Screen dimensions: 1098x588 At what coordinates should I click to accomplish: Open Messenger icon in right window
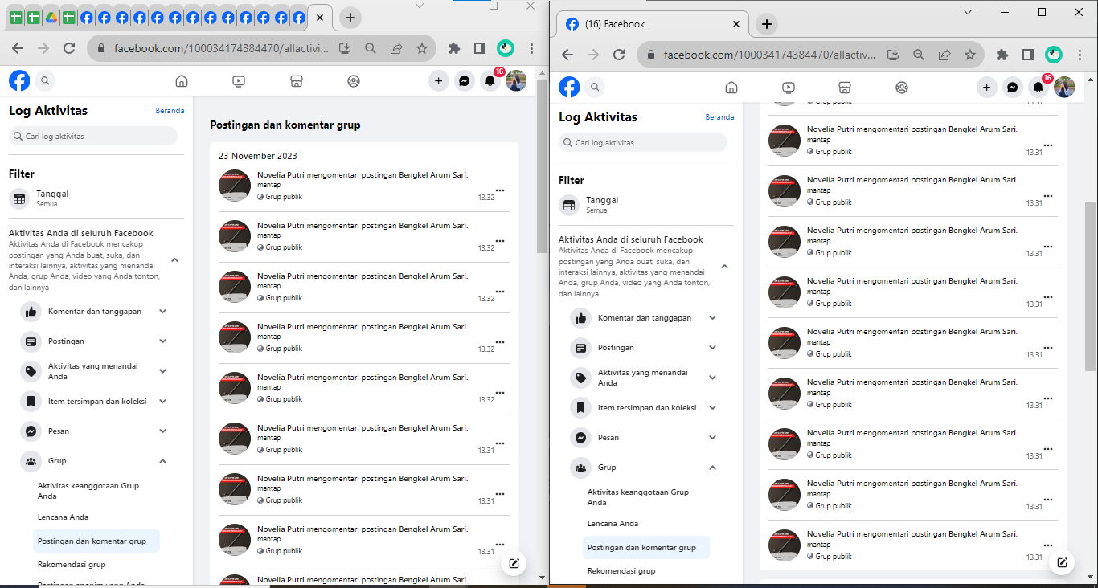tap(1013, 87)
